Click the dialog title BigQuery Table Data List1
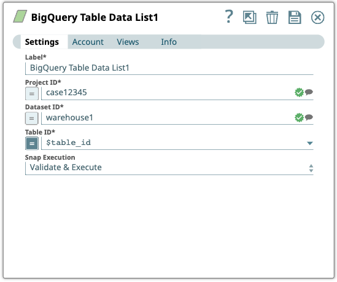Screen dimensions: 337x282 95,17
